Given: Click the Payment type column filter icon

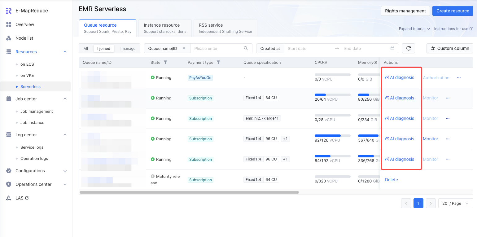Looking at the screenshot, I should pos(218,62).
